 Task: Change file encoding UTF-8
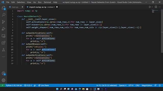coord(131,85)
